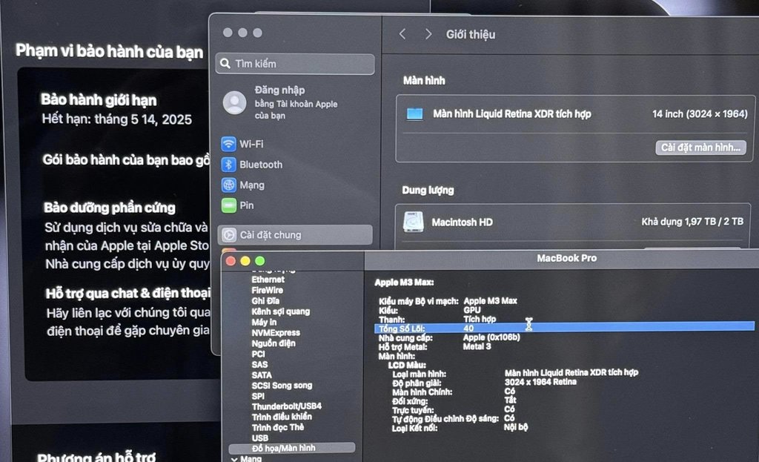Click the Liquid Retina XDR display icon
This screenshot has width=759, height=462.
click(x=414, y=113)
